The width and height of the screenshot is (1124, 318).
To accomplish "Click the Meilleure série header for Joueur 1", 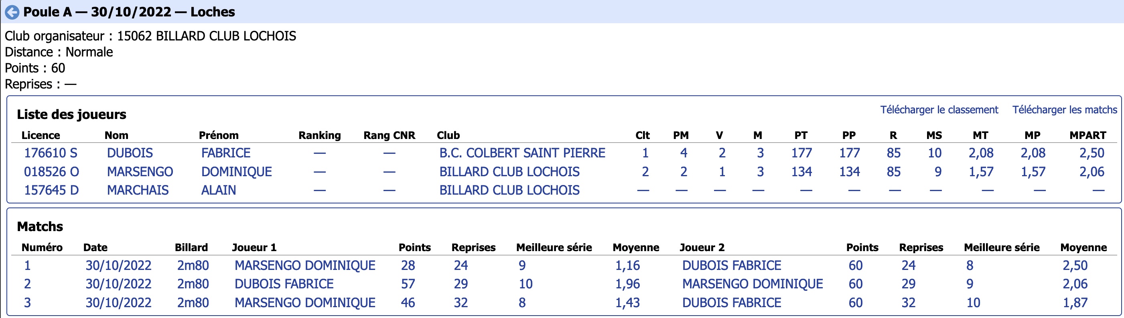I will pyautogui.click(x=554, y=248).
